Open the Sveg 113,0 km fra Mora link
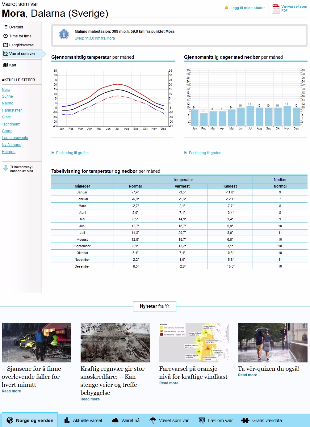This screenshot has width=310, height=427. pyautogui.click(x=95, y=38)
